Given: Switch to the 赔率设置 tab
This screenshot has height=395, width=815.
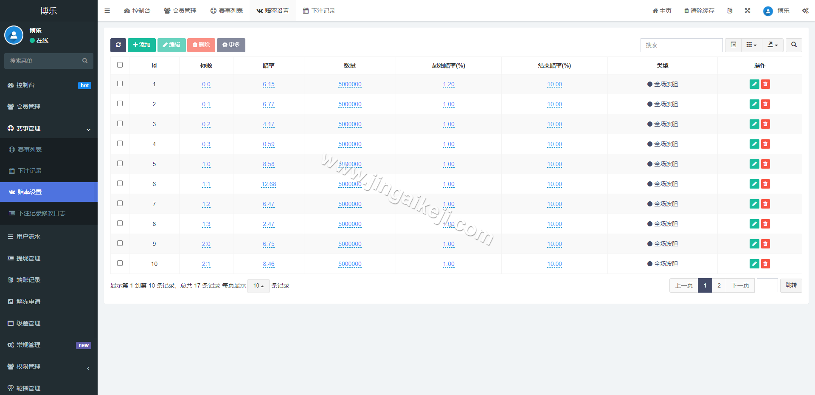Looking at the screenshot, I should tap(273, 11).
